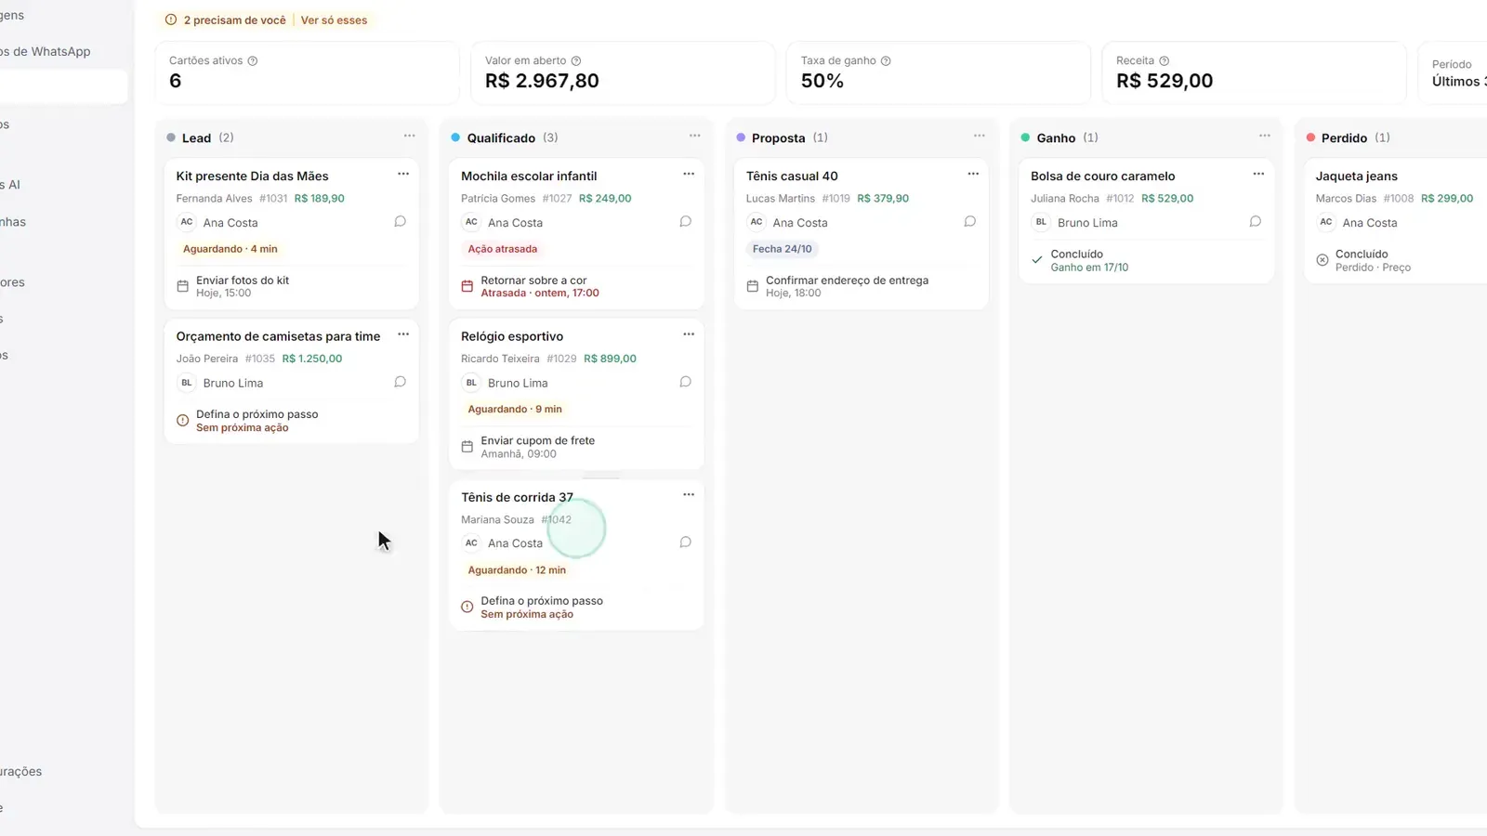Click red calendar icon for Retornar sobre a cor
1487x836 pixels.
[x=467, y=286]
